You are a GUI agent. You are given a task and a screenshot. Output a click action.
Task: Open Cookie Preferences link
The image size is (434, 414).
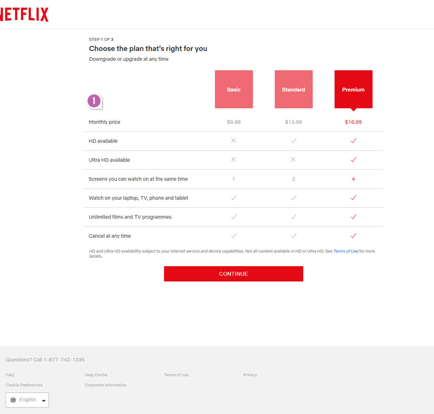tap(24, 385)
